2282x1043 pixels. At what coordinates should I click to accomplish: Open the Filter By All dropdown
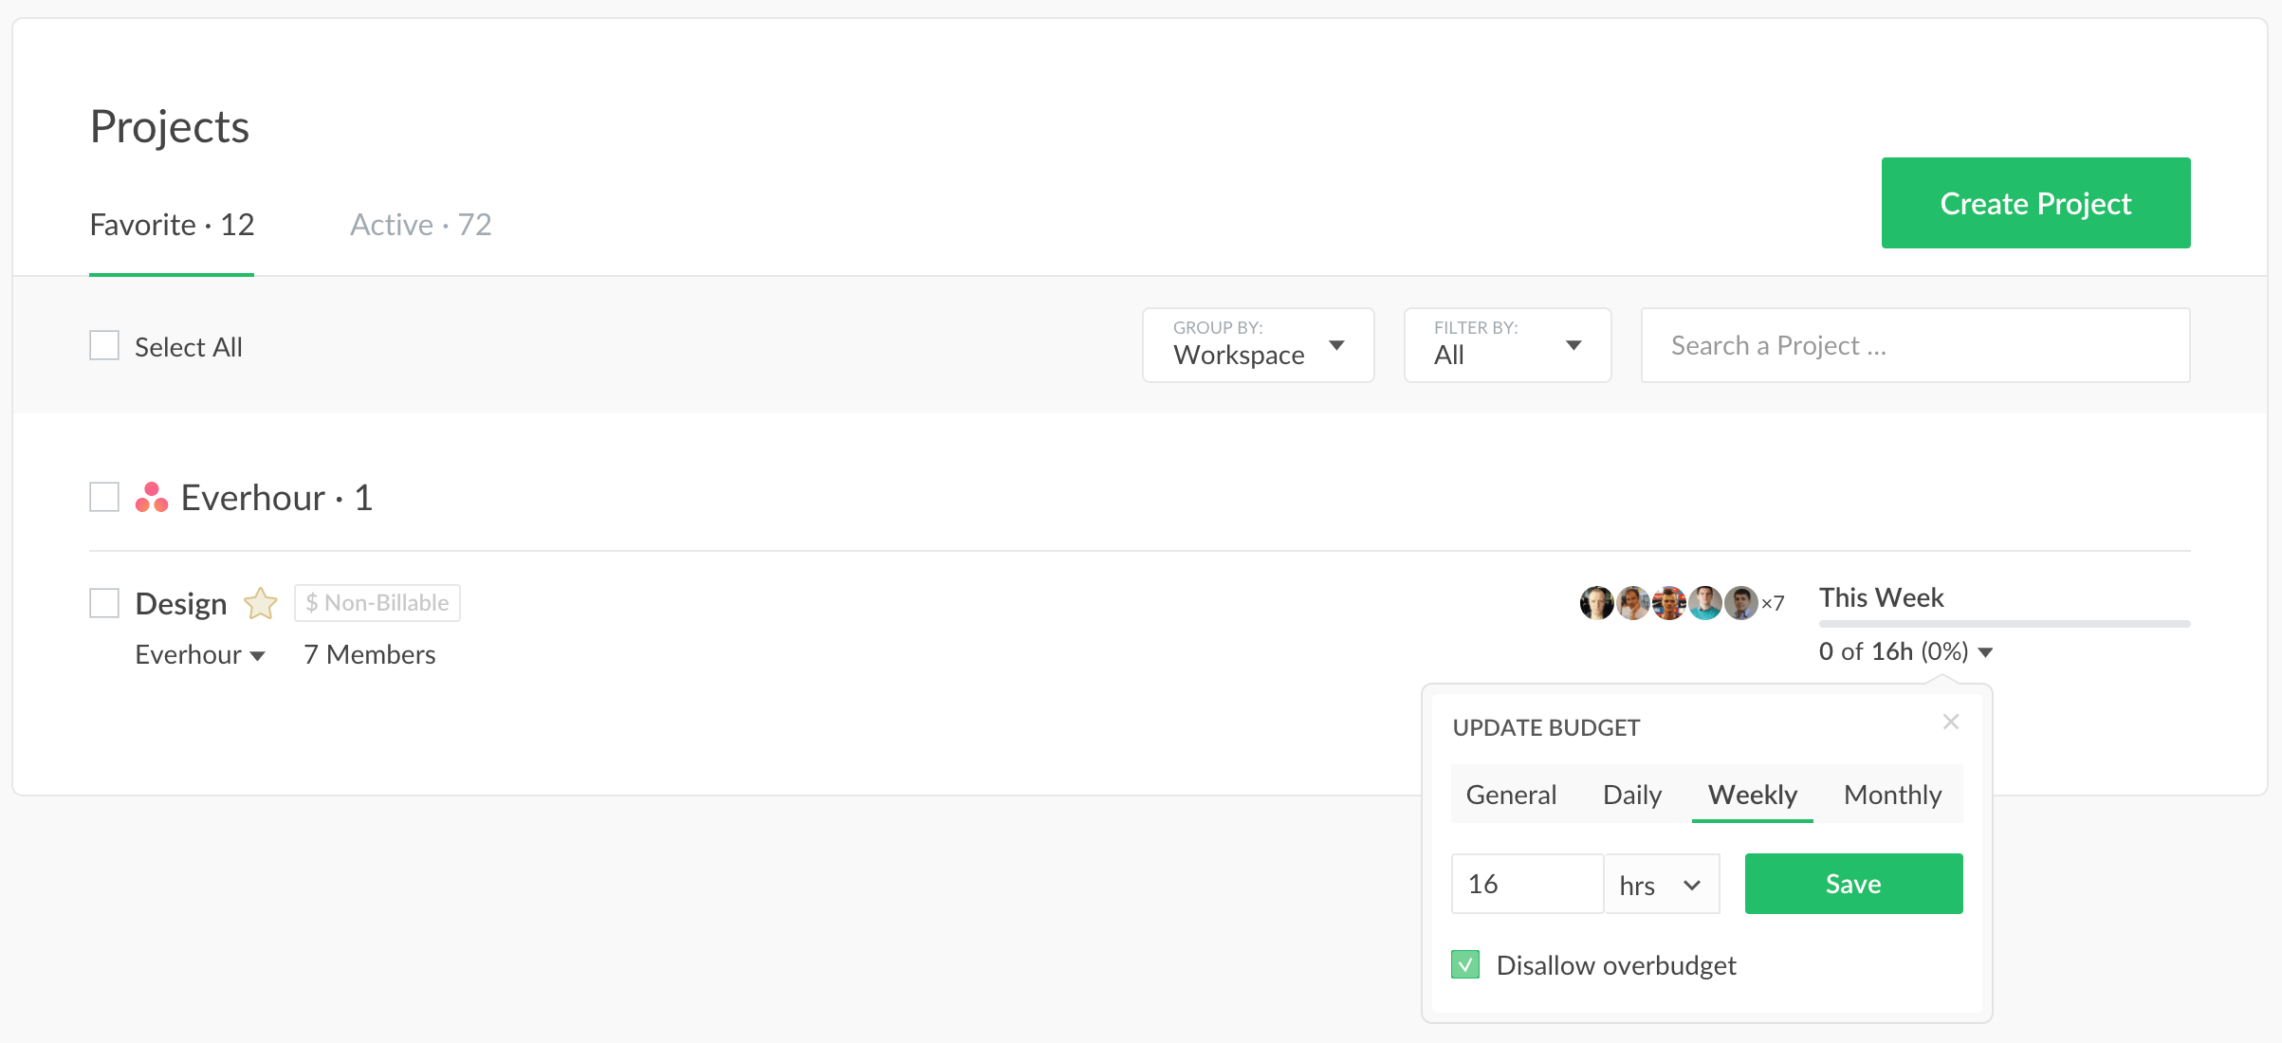pos(1507,345)
